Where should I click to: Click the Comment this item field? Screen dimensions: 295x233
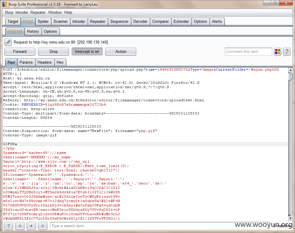248,51
